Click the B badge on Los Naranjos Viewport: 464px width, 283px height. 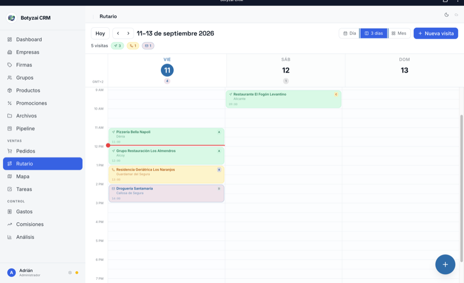pyautogui.click(x=219, y=170)
